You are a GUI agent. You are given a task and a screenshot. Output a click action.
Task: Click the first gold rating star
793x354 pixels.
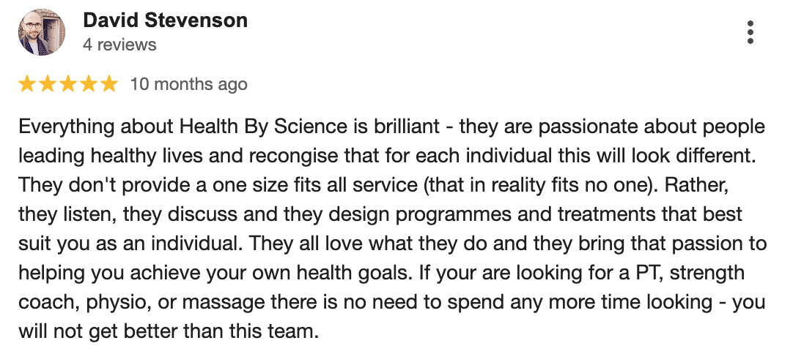coord(27,84)
